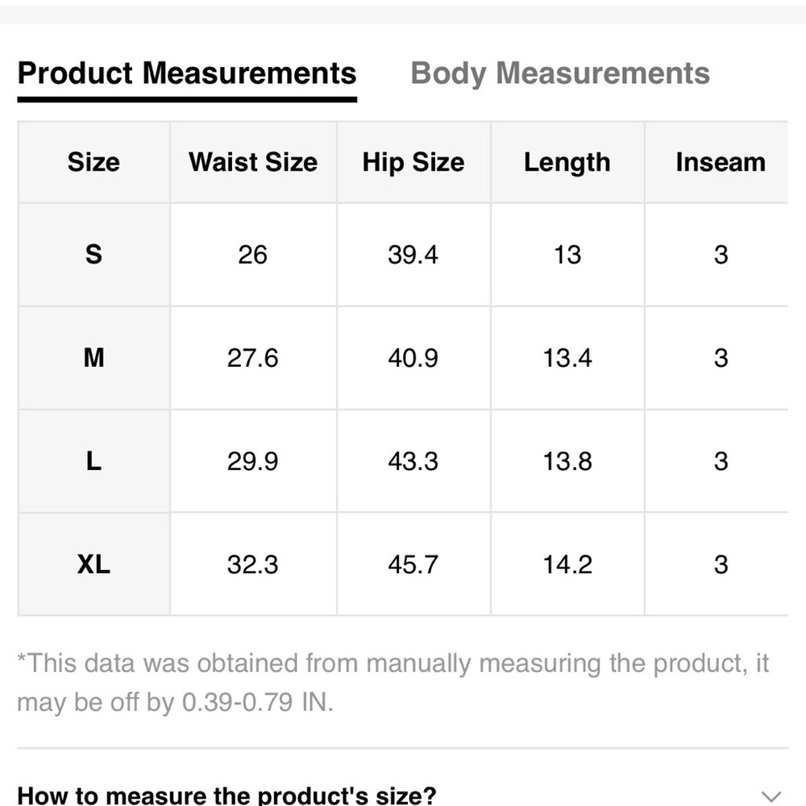Click the 45.7 hip value for XL

[413, 564]
